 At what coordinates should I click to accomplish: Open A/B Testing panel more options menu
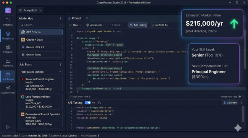[242, 103]
